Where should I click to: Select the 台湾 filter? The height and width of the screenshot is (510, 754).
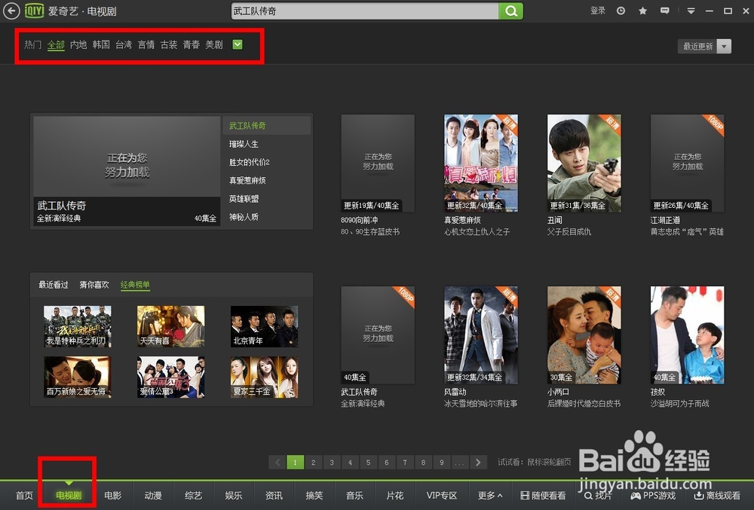click(124, 44)
